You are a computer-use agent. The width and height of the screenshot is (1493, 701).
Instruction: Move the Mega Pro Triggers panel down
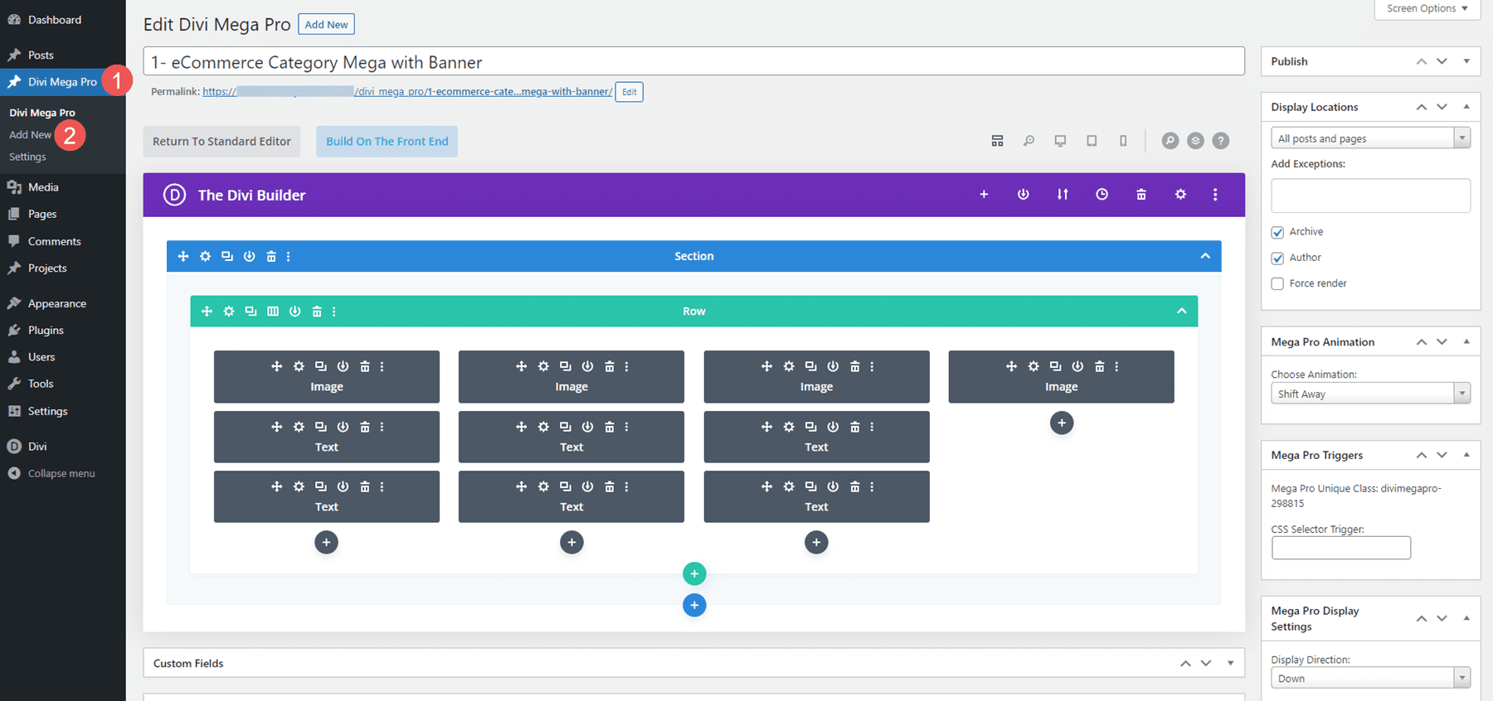tap(1442, 455)
